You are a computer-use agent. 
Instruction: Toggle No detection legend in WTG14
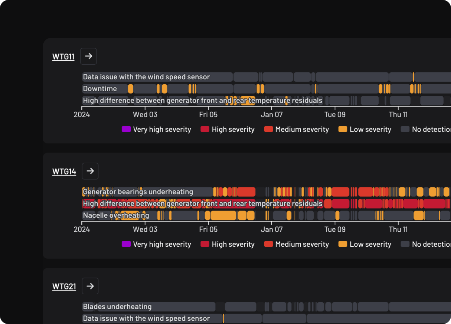[x=426, y=244]
